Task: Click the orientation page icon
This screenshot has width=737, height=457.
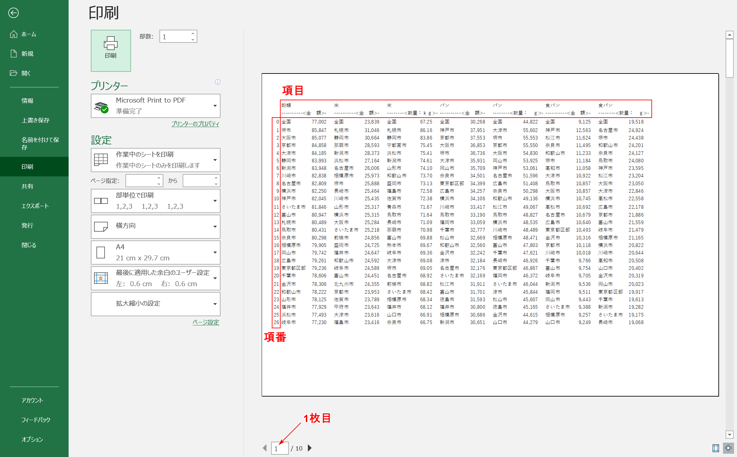Action: (x=101, y=227)
